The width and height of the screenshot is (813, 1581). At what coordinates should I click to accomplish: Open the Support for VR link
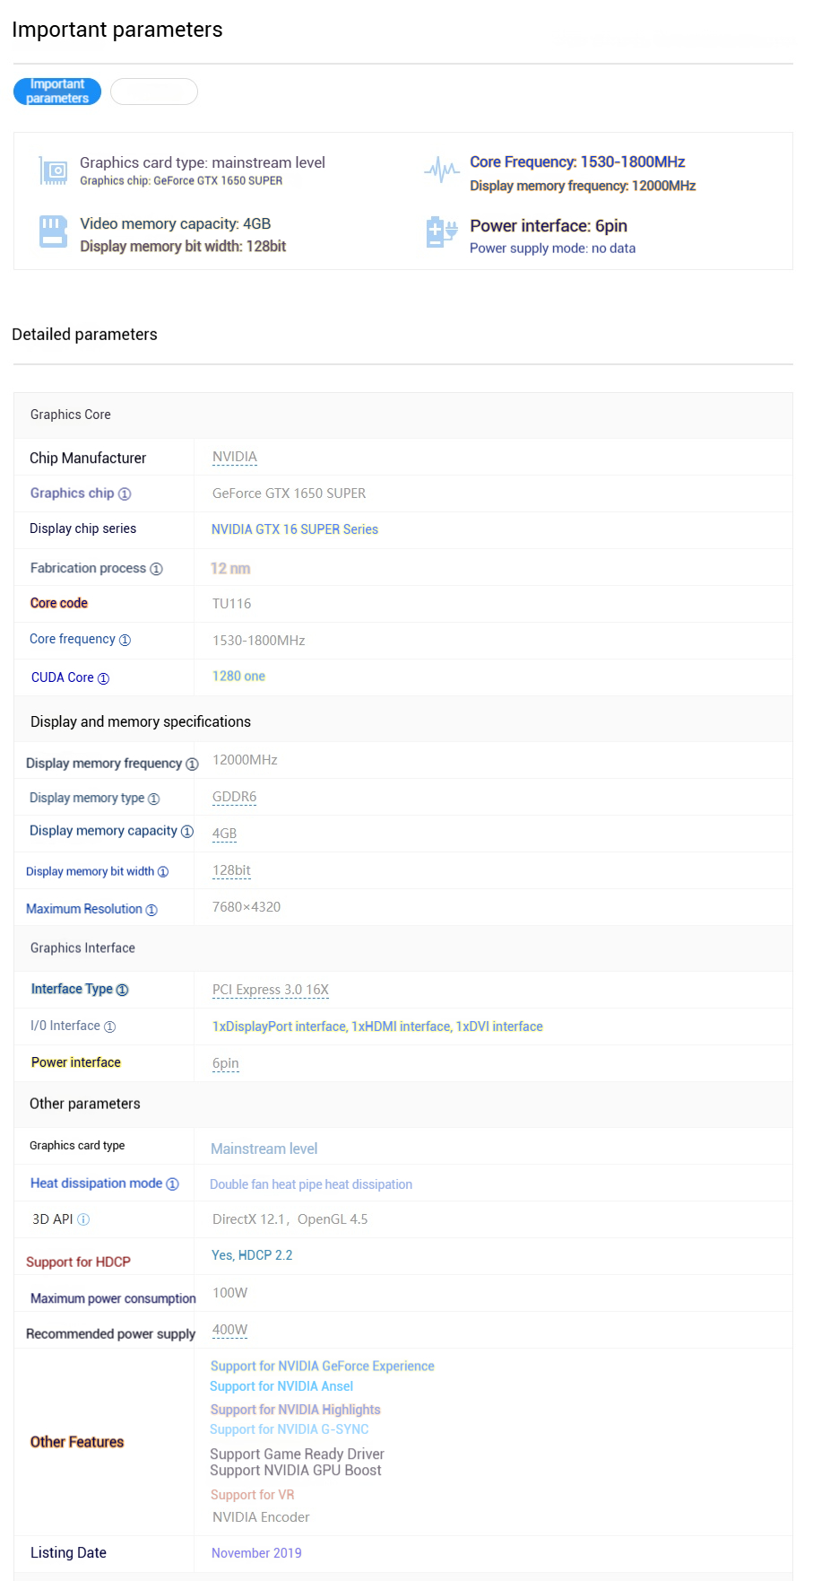[x=253, y=1495]
